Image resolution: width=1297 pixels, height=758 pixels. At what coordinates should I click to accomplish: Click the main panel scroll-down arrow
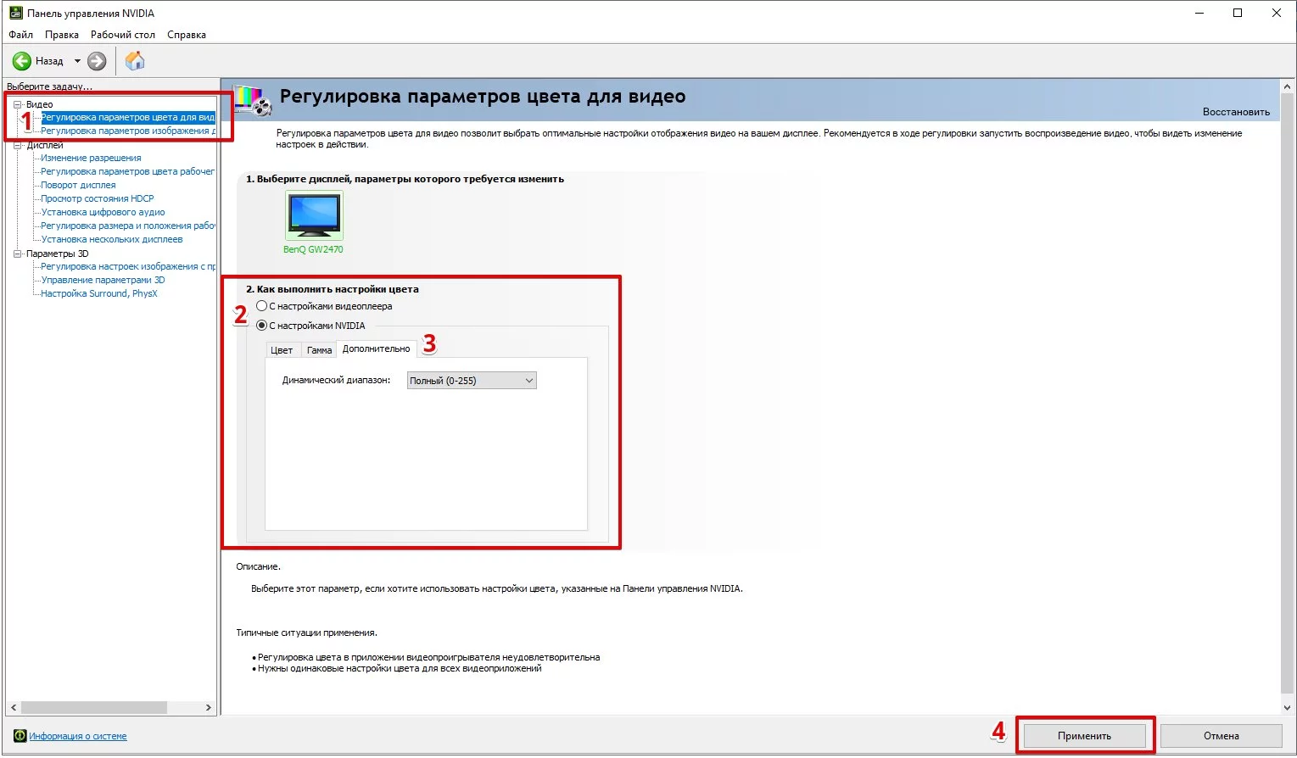pos(1288,707)
